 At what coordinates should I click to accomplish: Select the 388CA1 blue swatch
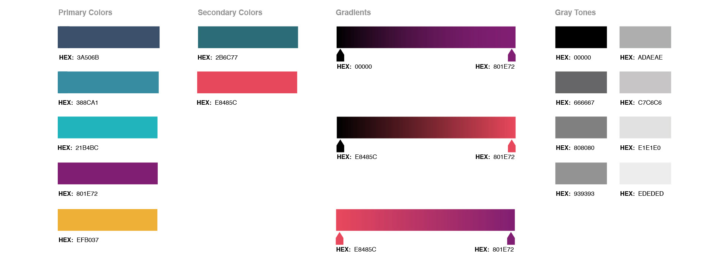pos(108,82)
